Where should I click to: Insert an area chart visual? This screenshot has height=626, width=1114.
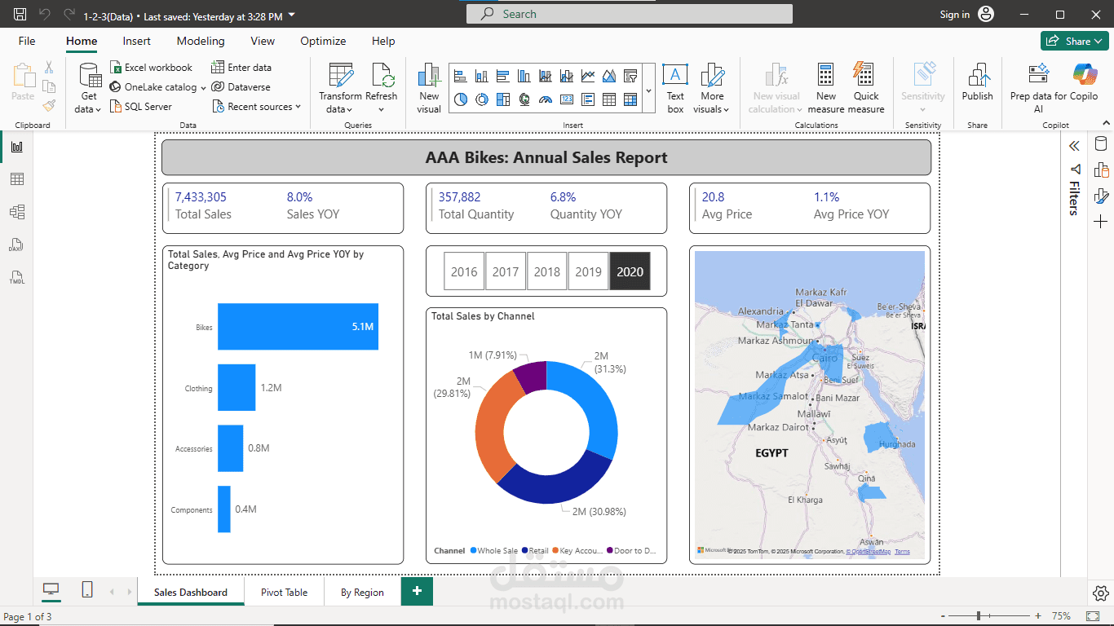click(x=609, y=76)
